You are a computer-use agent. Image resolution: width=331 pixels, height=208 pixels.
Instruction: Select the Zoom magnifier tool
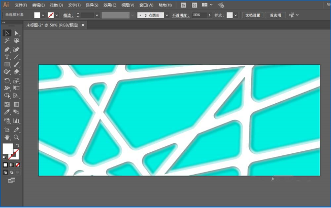16,137
